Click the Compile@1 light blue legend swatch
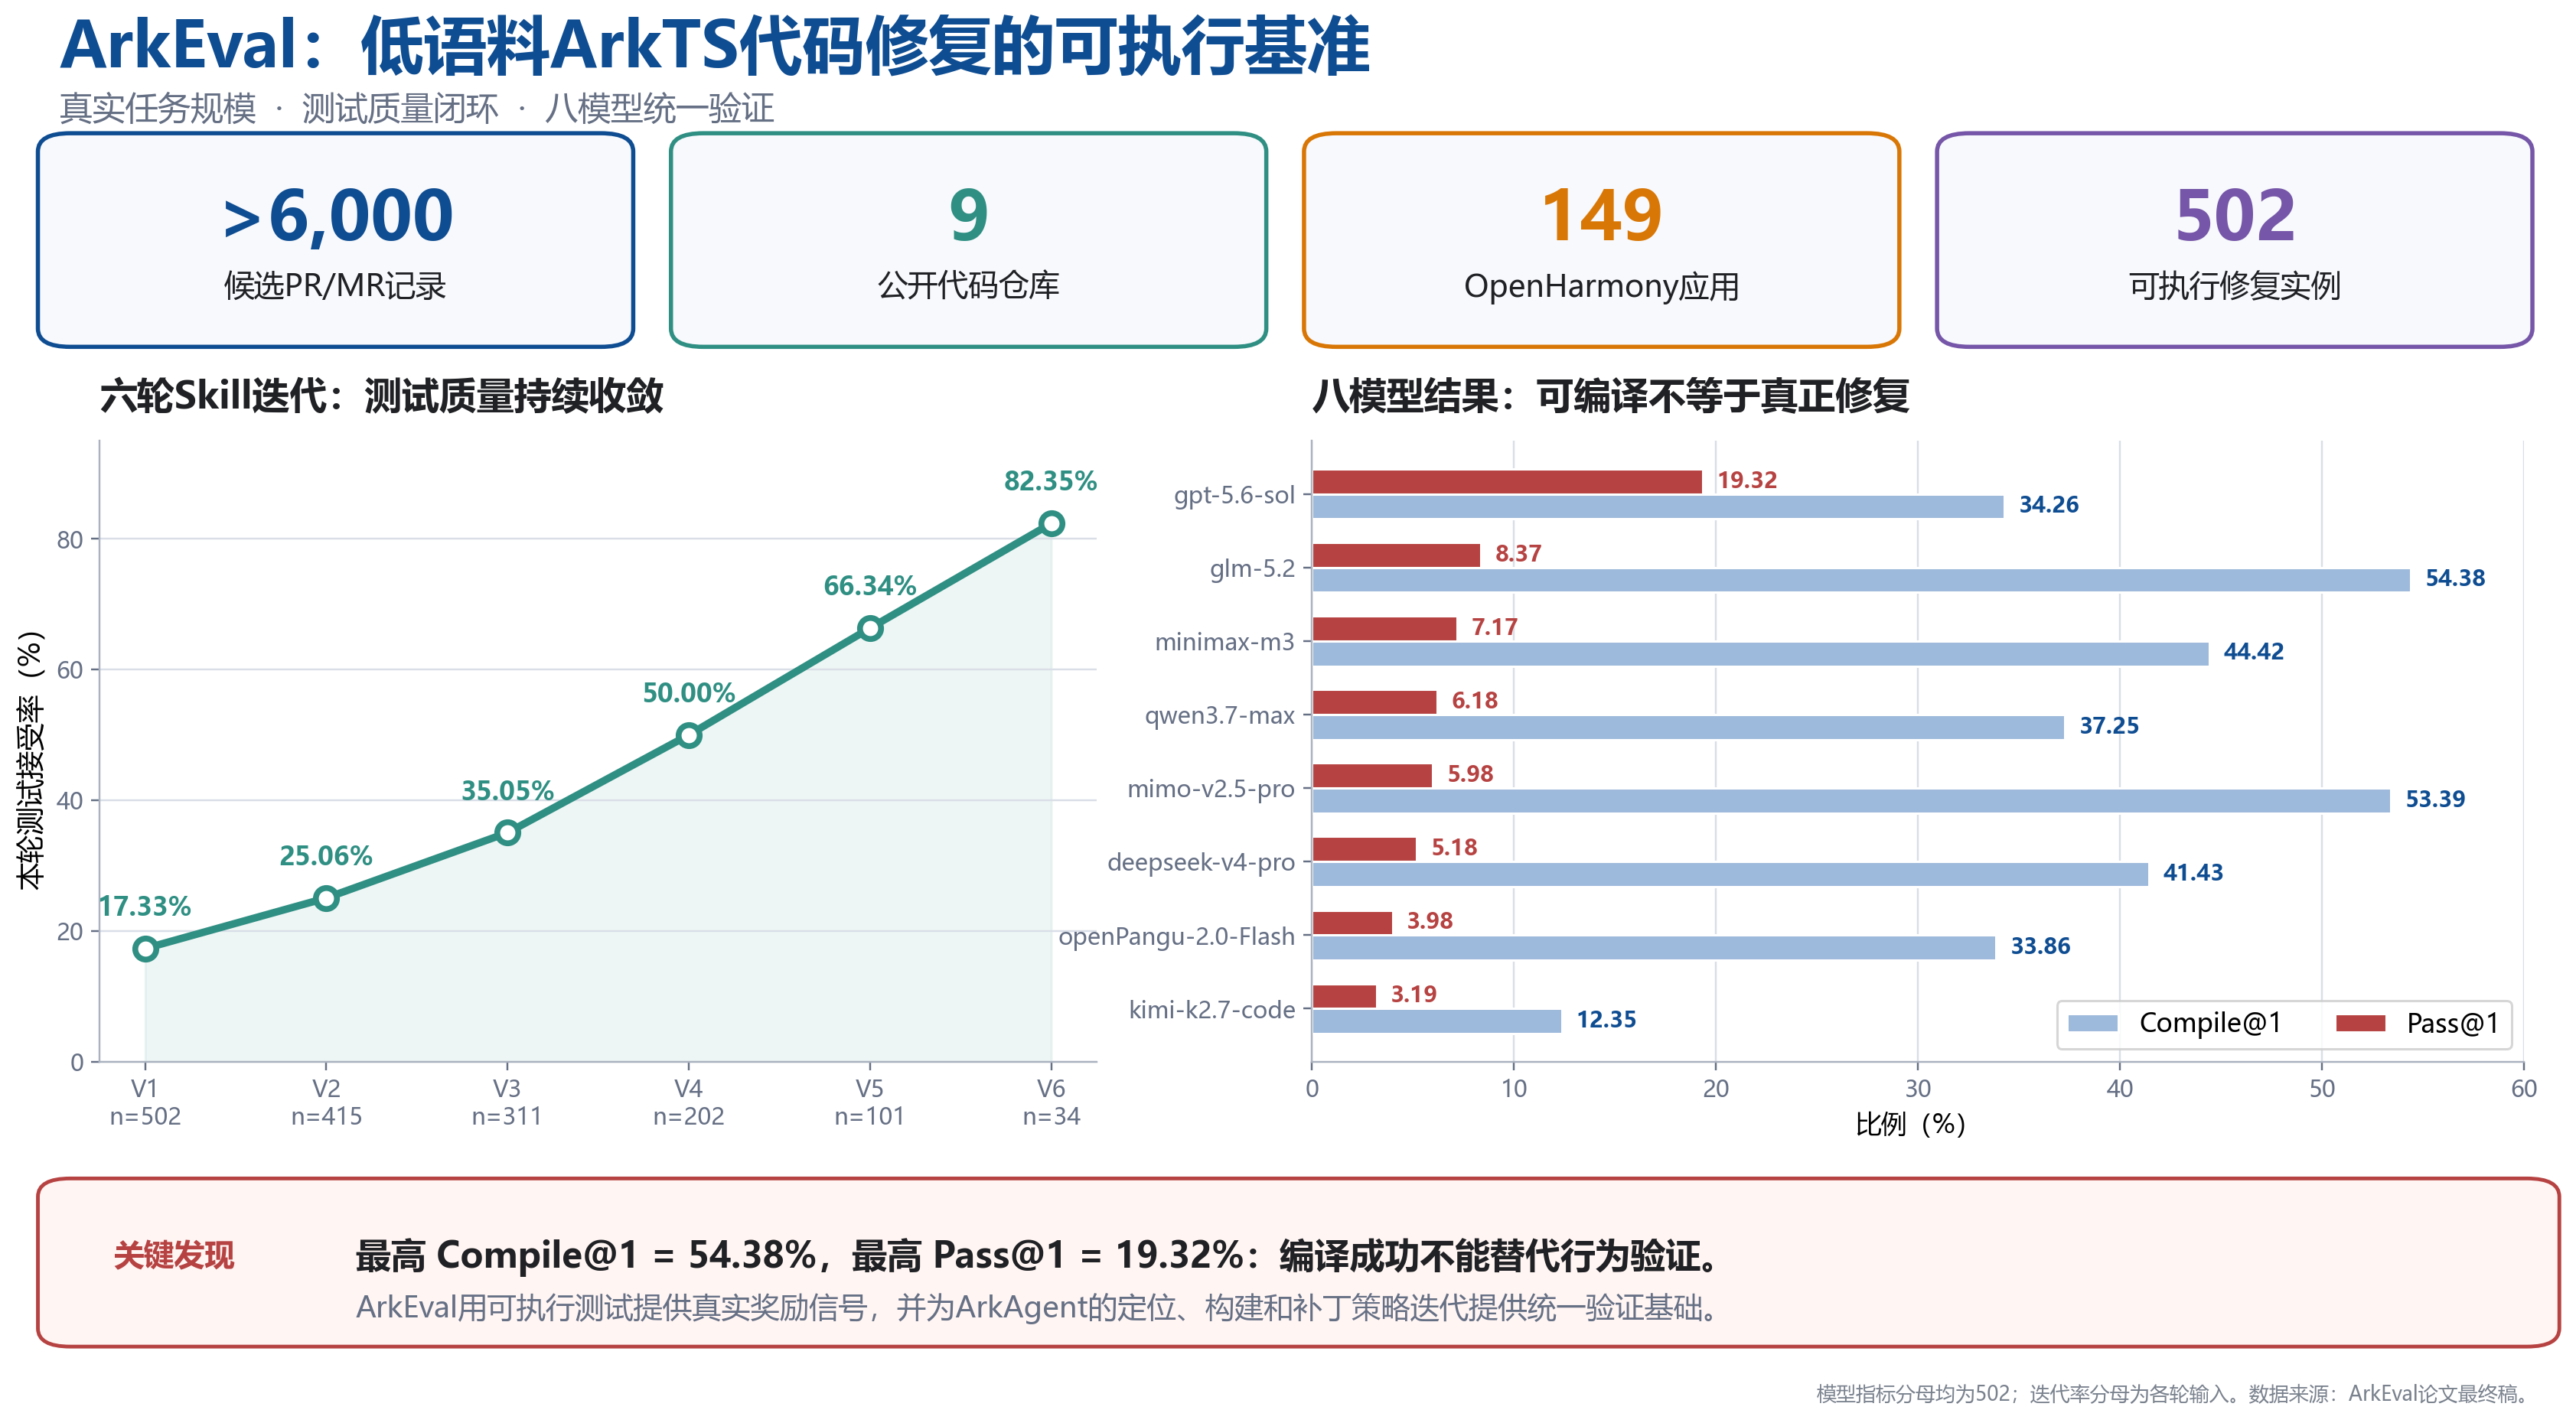 pos(2092,1023)
